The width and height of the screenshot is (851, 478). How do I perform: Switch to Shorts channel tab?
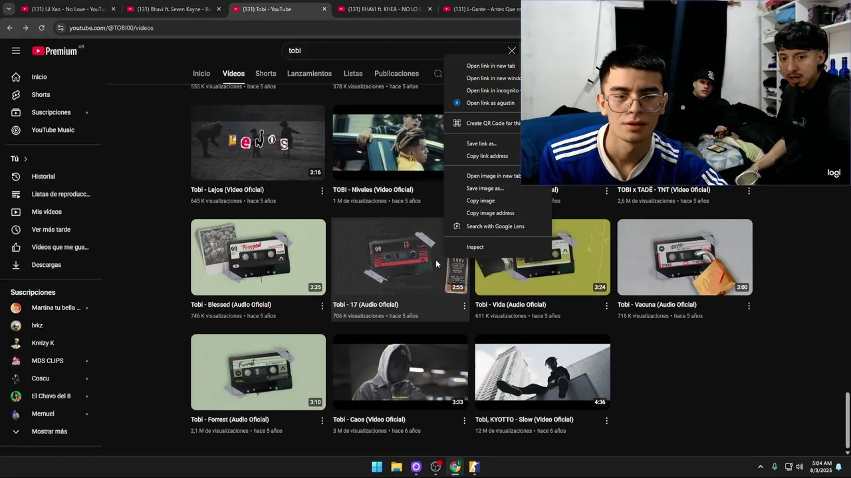tap(265, 74)
